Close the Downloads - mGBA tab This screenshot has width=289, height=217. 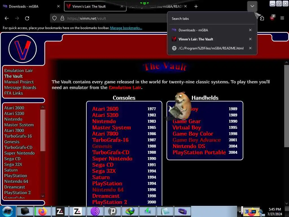[58, 6]
